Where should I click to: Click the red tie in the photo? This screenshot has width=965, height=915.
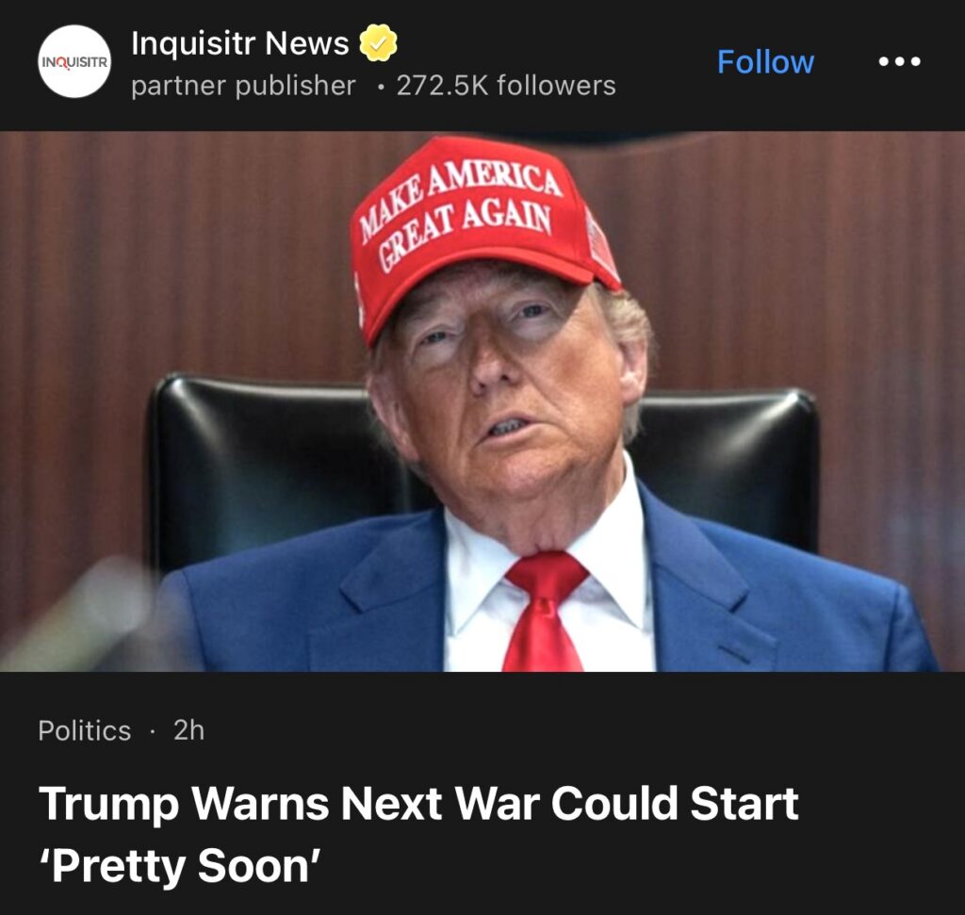545,611
